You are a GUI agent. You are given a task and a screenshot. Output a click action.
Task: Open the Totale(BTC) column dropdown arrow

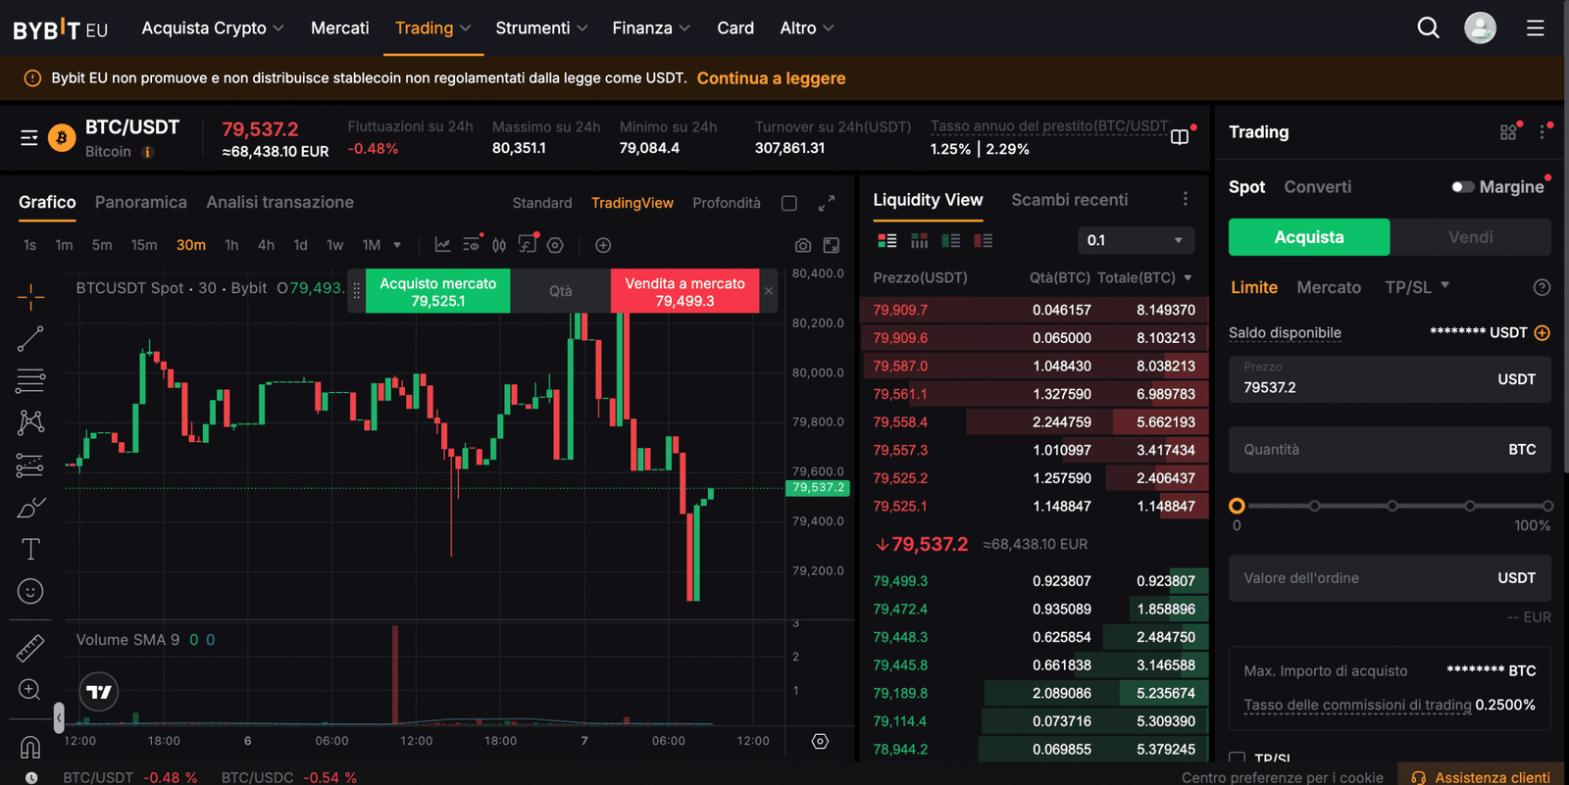pos(1189,278)
